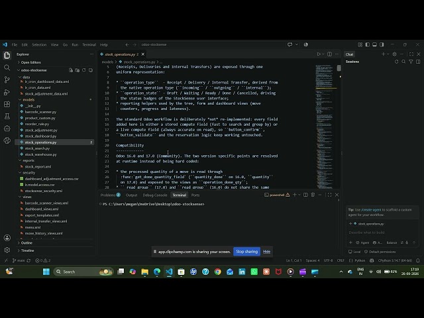The width and height of the screenshot is (424, 318).
Task: Toggle Primary Side Bar layout
Action: pyautogui.click(x=367, y=44)
